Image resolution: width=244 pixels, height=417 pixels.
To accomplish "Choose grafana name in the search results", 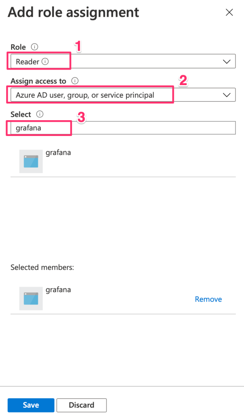I will tap(58, 153).
